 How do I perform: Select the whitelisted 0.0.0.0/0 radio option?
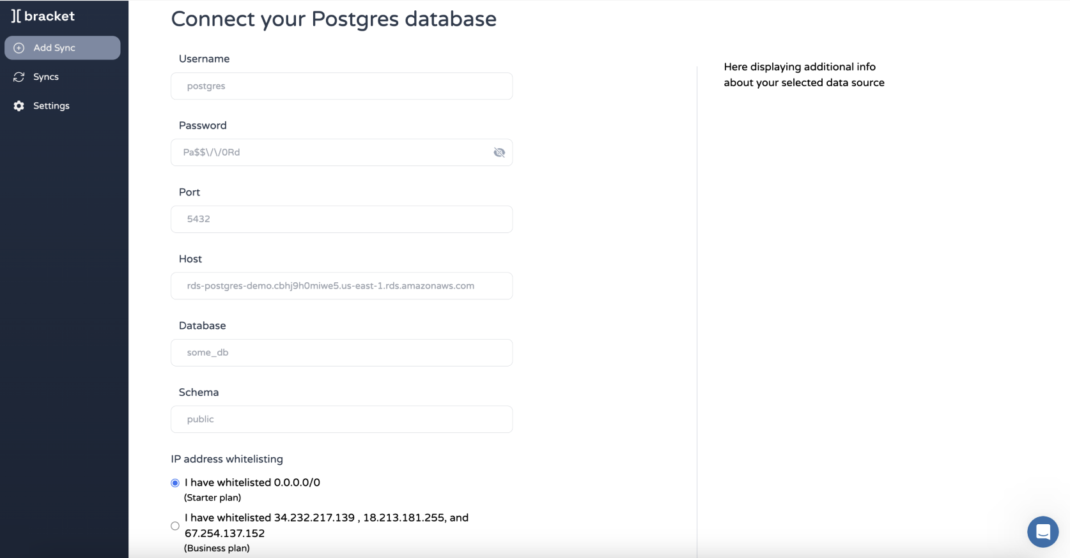point(175,483)
